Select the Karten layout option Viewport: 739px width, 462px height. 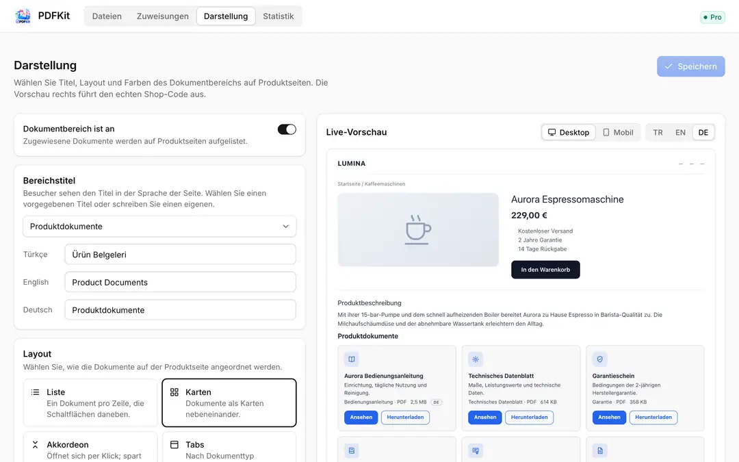point(229,402)
